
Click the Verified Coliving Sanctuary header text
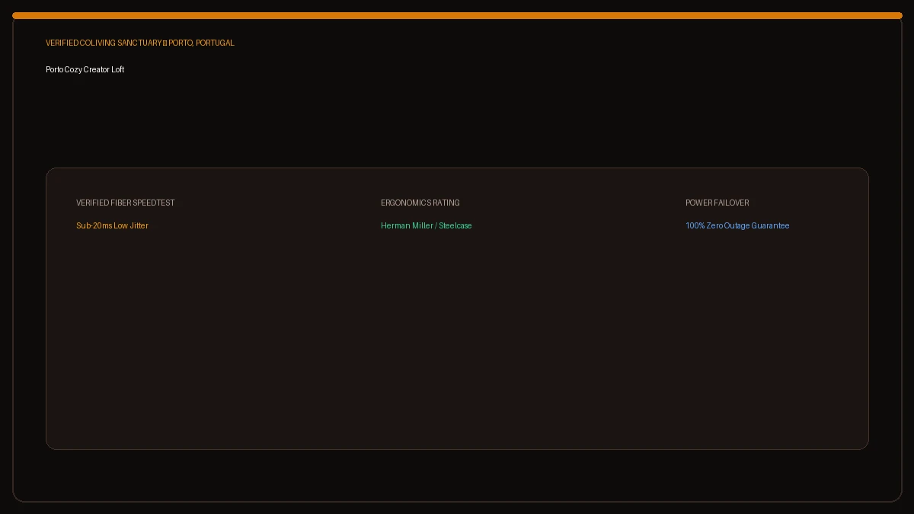click(104, 43)
